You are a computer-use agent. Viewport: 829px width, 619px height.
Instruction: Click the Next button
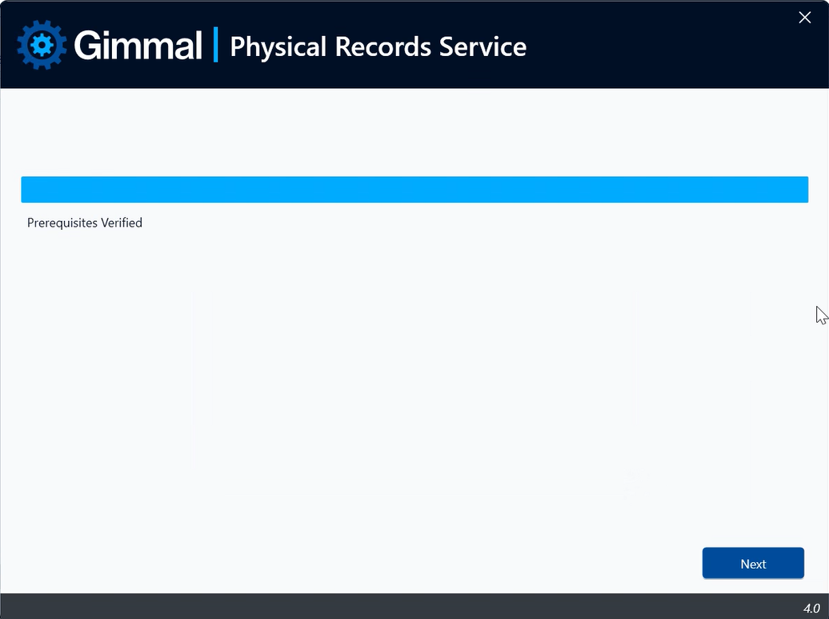pyautogui.click(x=753, y=564)
